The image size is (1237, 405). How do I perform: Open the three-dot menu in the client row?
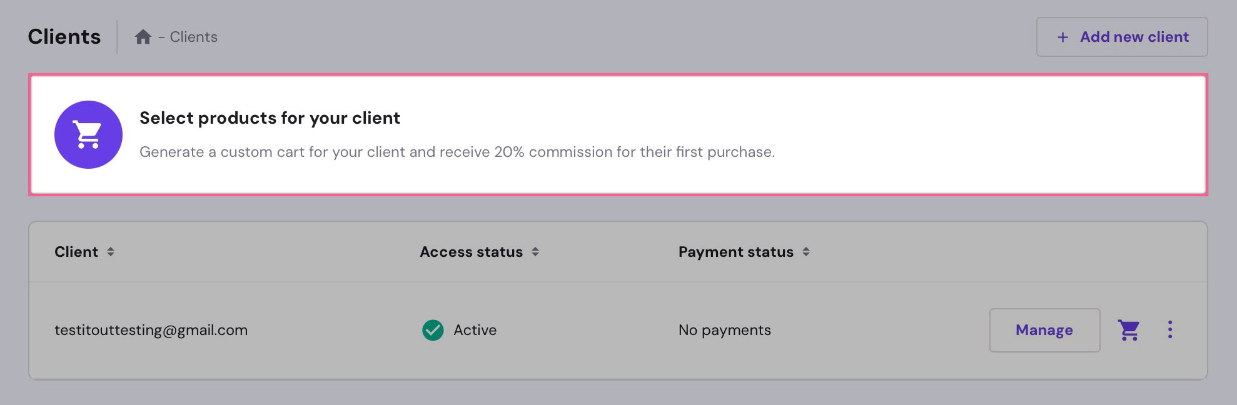[1170, 330]
